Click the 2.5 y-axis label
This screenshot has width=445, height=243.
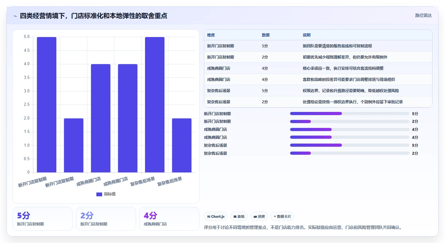click(x=27, y=105)
